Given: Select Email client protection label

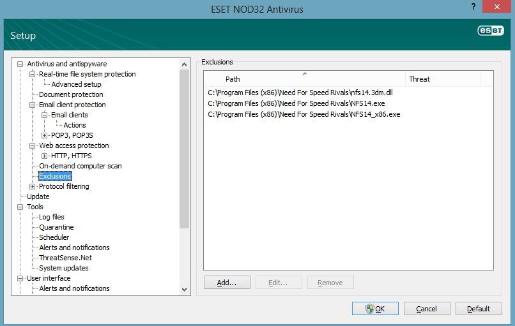Looking at the screenshot, I should tap(72, 105).
